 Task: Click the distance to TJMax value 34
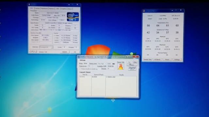pos(158,32)
